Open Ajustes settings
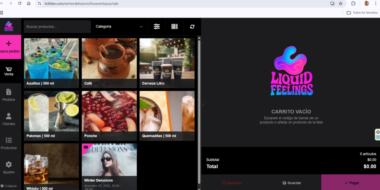The image size is (380, 190). (9, 168)
